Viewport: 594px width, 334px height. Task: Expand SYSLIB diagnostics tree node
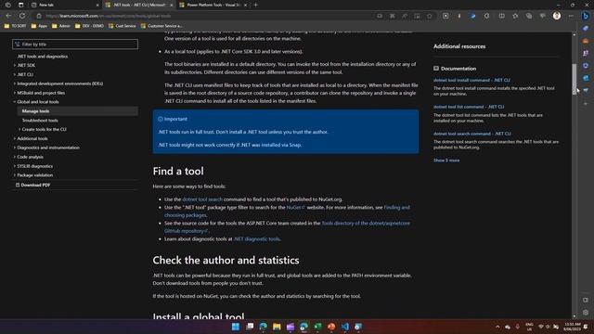pyautogui.click(x=15, y=166)
